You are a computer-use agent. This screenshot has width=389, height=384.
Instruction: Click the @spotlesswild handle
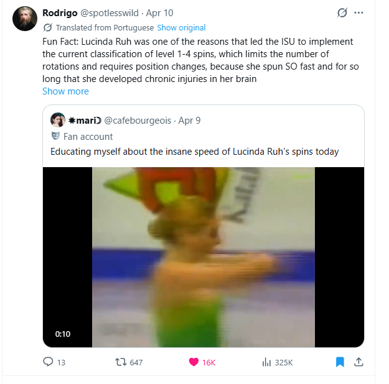pos(110,13)
